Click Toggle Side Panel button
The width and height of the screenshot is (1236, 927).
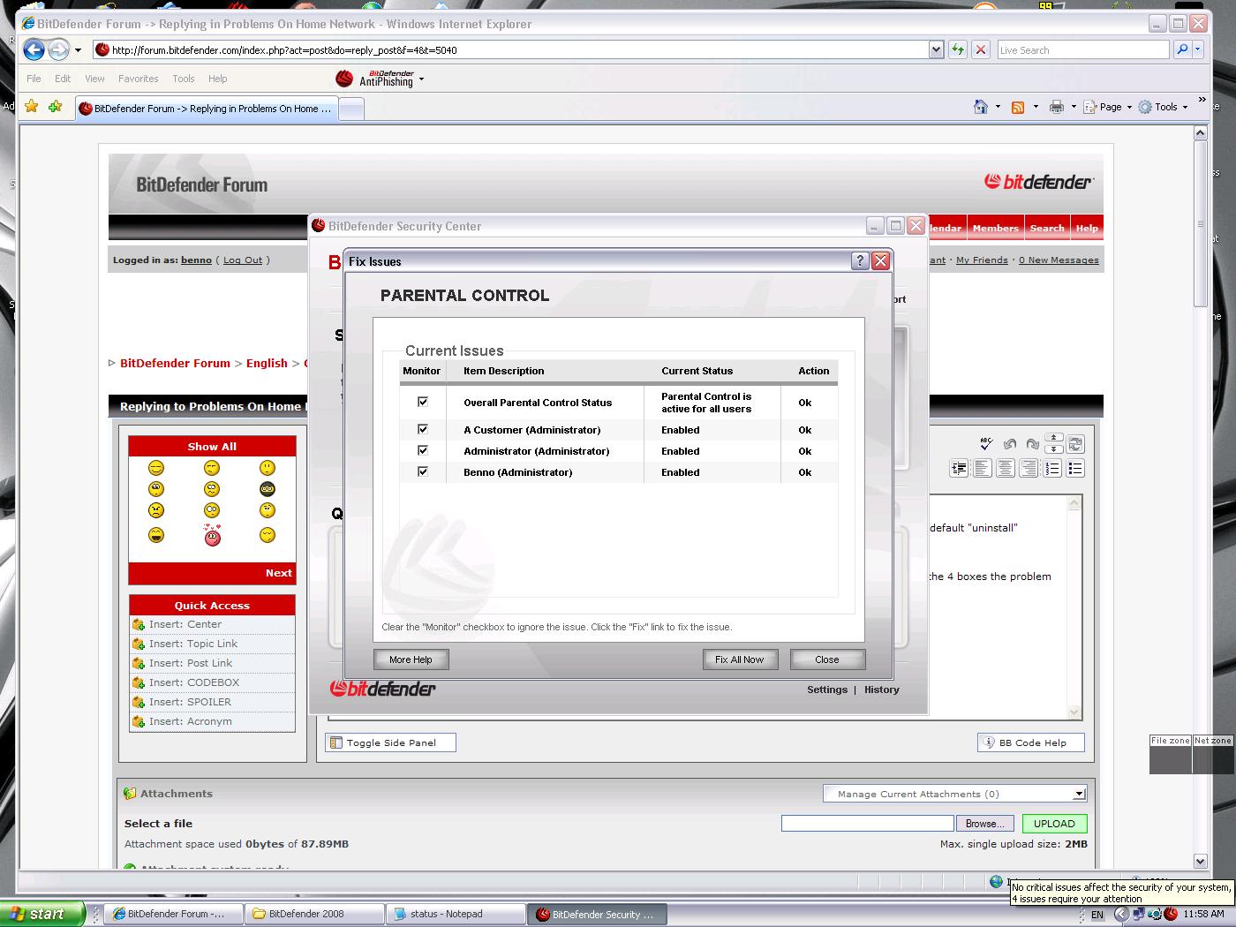coord(390,742)
